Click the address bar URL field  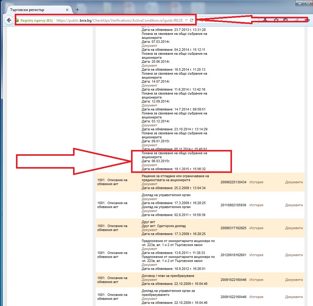tap(120, 21)
